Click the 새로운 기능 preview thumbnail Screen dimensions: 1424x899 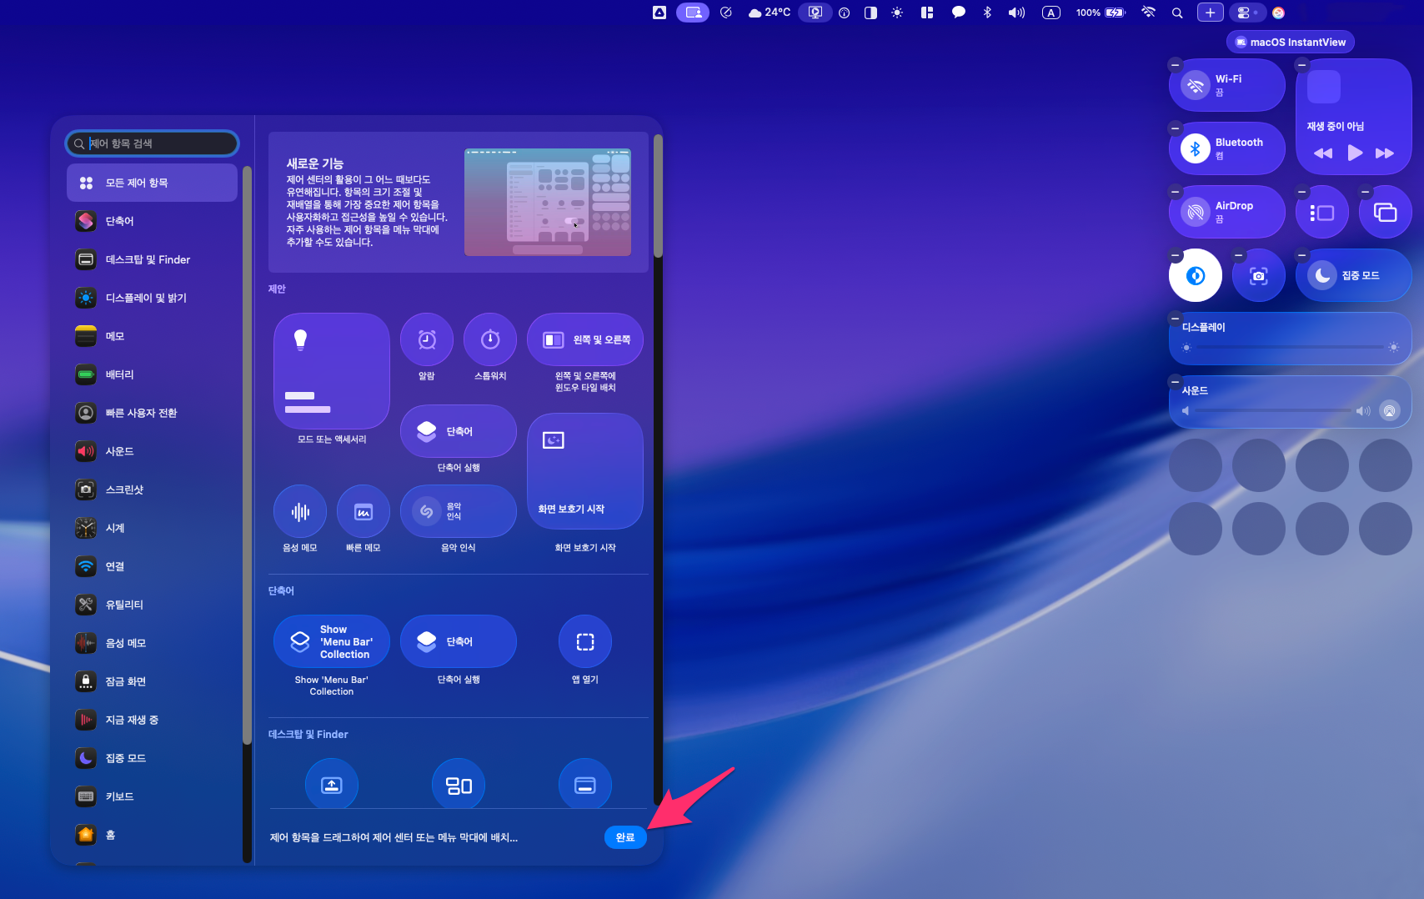coord(547,202)
